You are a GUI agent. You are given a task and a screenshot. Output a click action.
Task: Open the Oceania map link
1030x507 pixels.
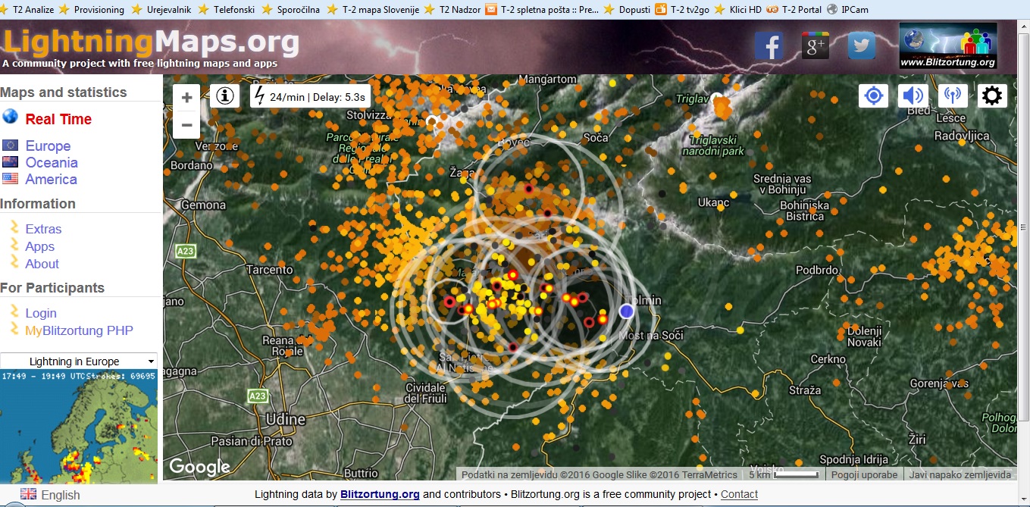52,162
